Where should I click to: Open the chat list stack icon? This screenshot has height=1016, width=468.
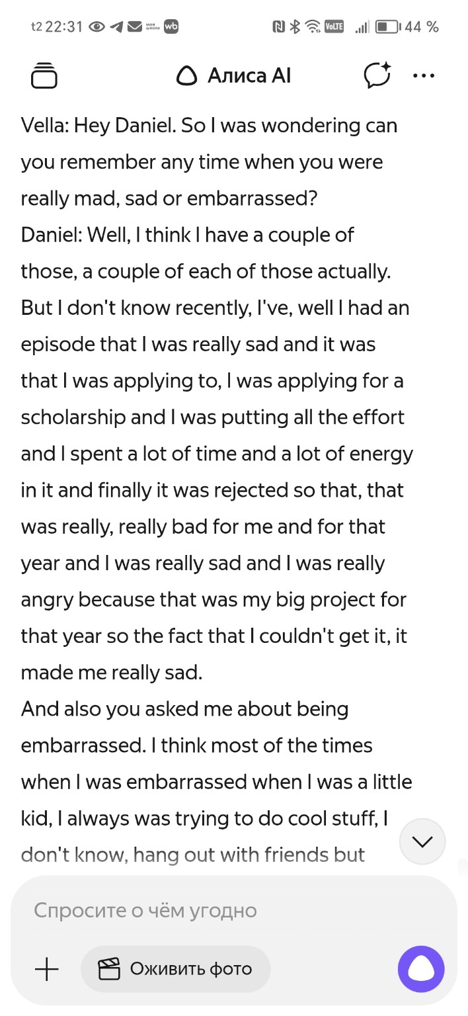44,75
